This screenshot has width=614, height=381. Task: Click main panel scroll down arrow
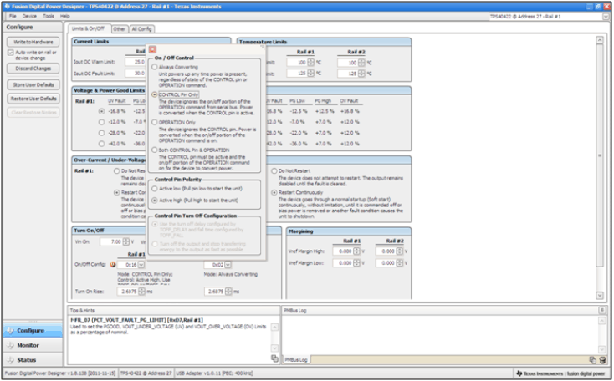click(600, 295)
